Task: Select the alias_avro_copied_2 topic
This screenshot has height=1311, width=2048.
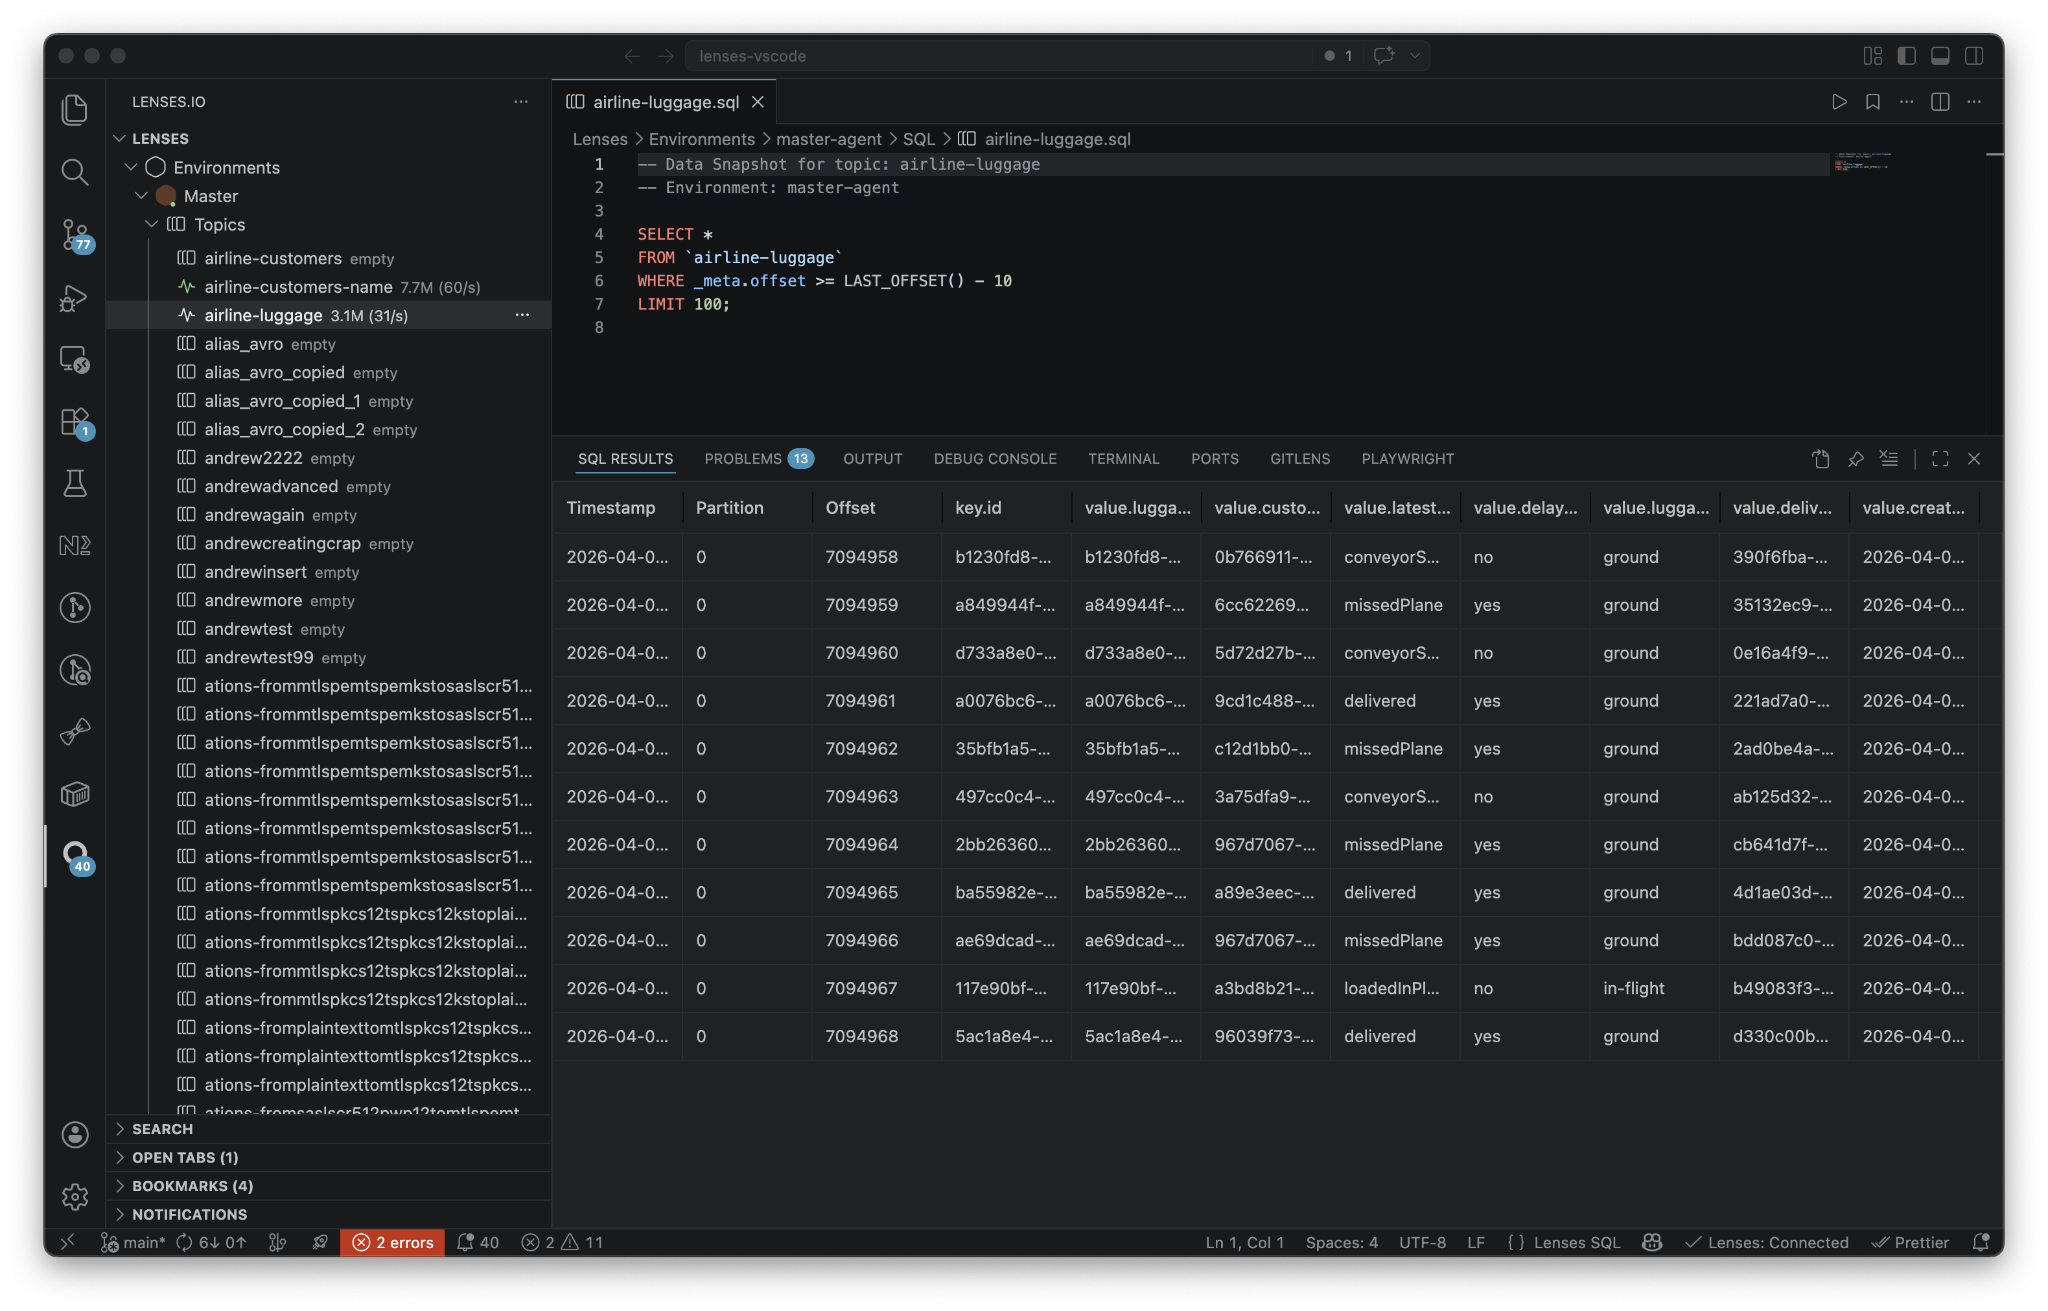Action: point(329,429)
